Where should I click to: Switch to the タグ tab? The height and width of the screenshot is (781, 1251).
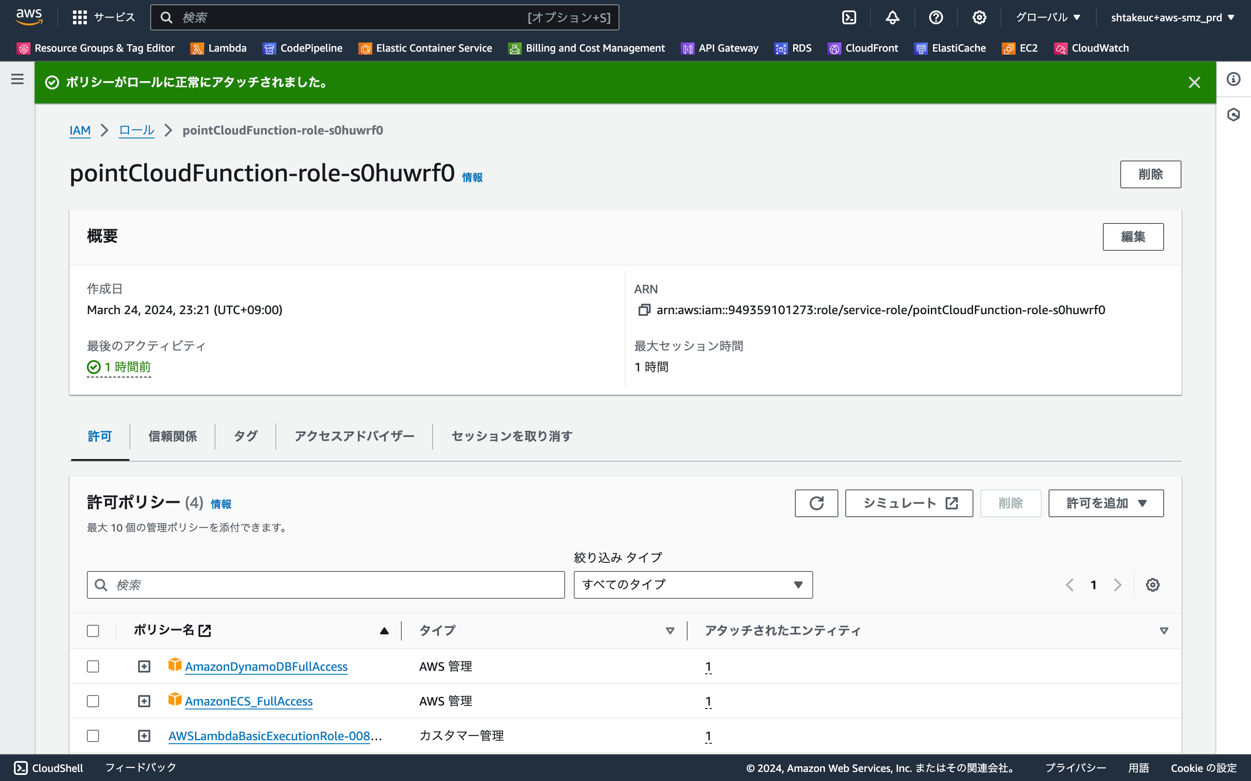click(245, 436)
